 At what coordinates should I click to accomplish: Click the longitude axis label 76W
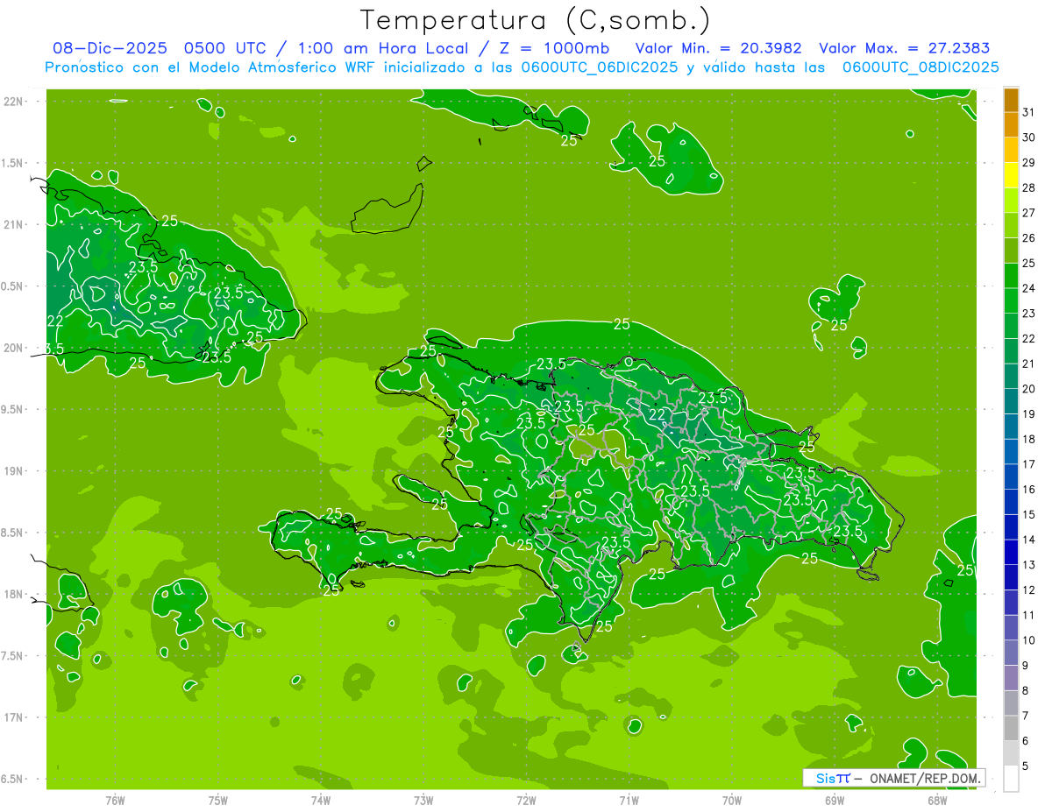pyautogui.click(x=115, y=800)
